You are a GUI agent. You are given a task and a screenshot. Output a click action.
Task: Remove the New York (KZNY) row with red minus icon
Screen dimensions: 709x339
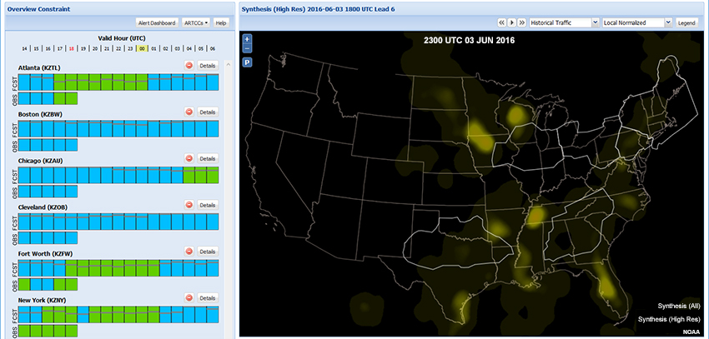(189, 298)
